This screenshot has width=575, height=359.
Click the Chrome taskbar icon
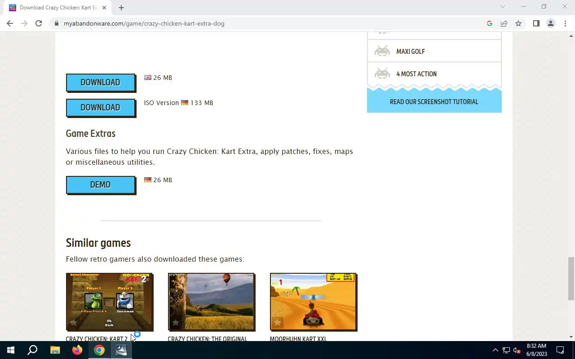(x=99, y=350)
